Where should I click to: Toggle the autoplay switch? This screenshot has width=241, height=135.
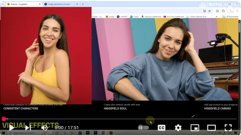(143, 128)
